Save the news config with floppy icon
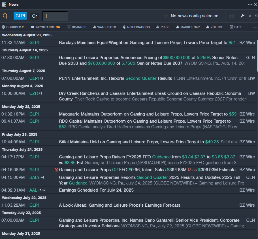The image size is (258, 239). coord(232,16)
